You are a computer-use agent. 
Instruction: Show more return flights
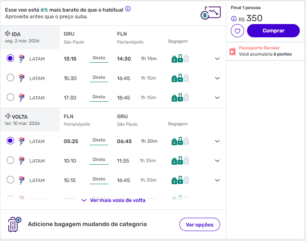tap(113, 200)
